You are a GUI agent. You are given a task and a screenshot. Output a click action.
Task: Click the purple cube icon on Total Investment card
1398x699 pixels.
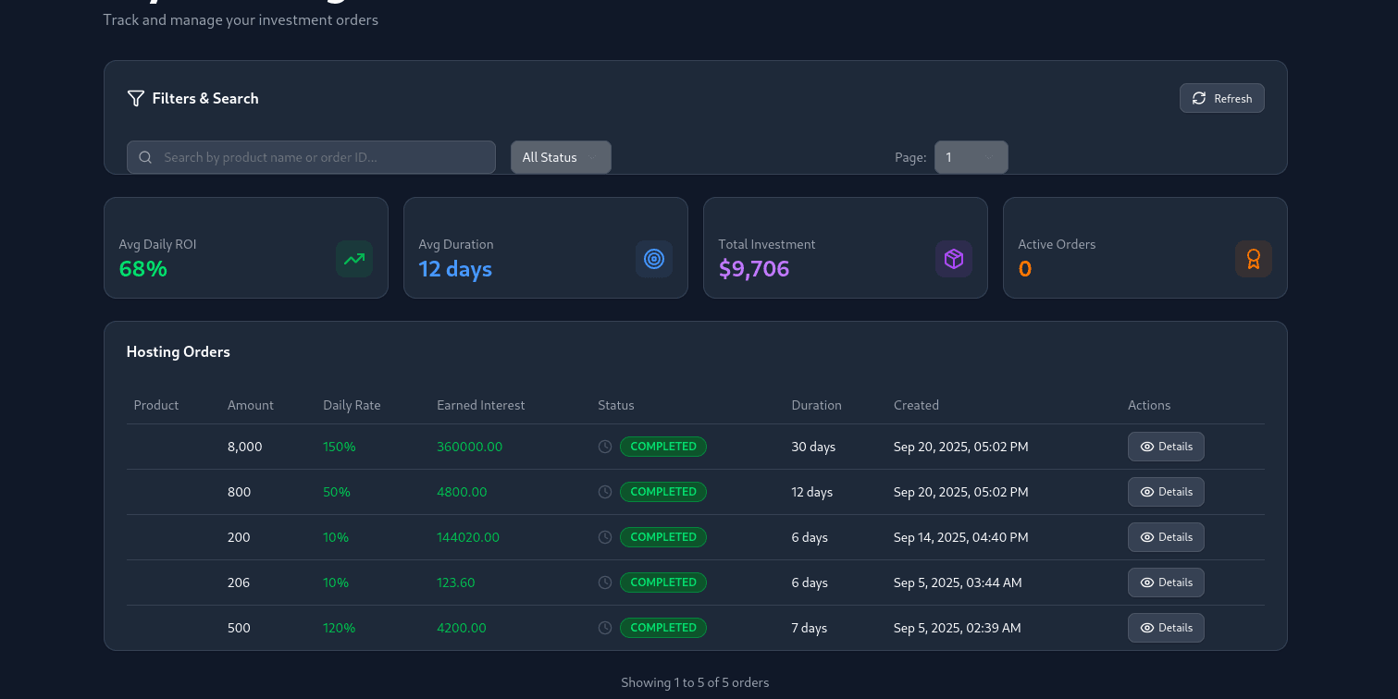tap(954, 259)
